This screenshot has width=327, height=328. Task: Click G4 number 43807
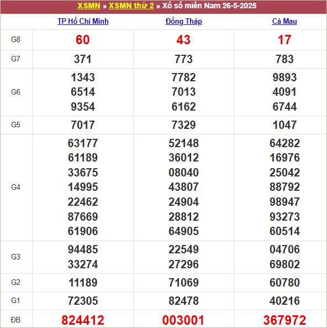[x=183, y=187]
